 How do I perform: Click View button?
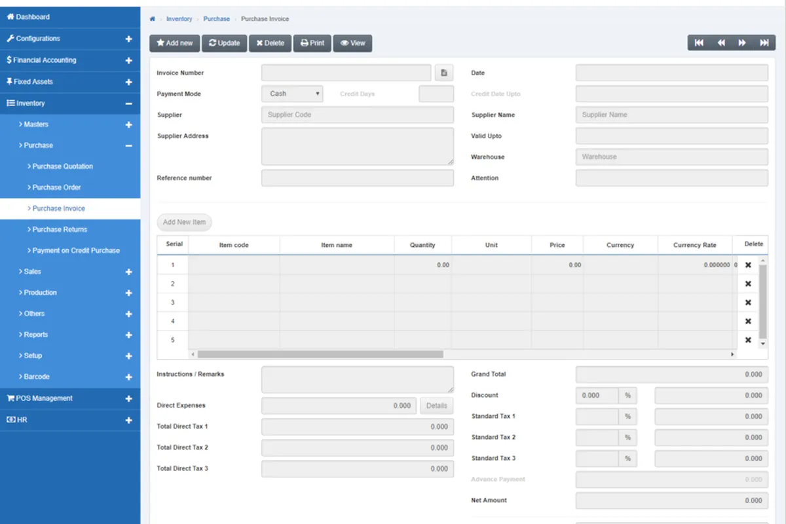pyautogui.click(x=352, y=43)
